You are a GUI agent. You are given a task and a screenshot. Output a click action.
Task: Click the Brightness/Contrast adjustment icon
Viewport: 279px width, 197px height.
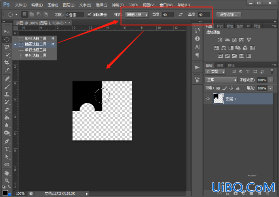(220, 40)
